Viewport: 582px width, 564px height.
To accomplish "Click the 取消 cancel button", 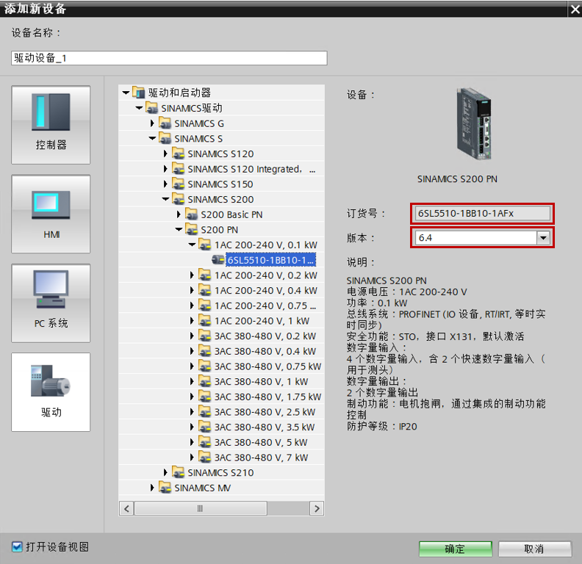I will point(534,549).
